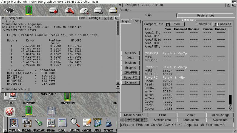
Task: Switch to the Preferences tab
Action: pos(205,16)
